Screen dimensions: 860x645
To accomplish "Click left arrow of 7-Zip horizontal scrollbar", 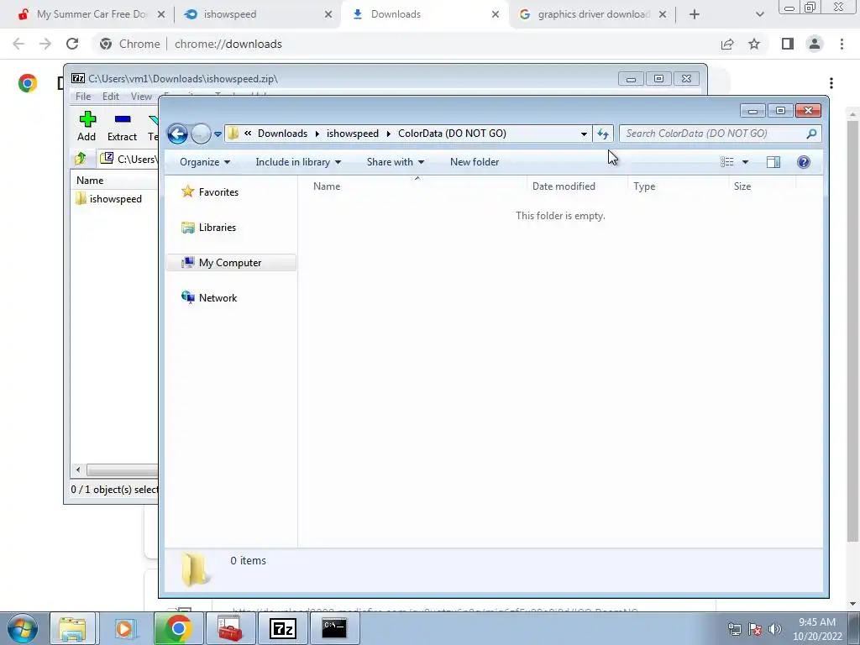I will tap(78, 470).
